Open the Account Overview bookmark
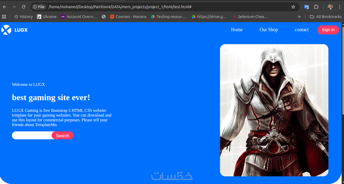The width and height of the screenshot is (344, 184). 79,17
